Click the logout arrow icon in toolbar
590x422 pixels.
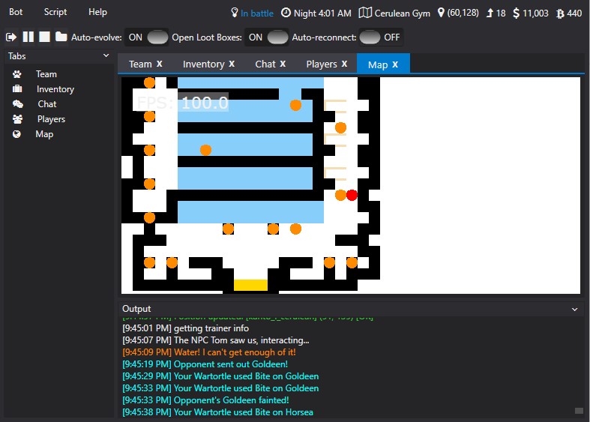[11, 37]
